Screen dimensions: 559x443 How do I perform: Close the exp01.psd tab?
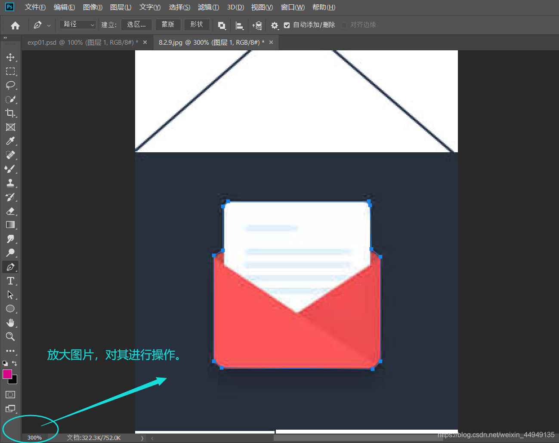(x=145, y=42)
